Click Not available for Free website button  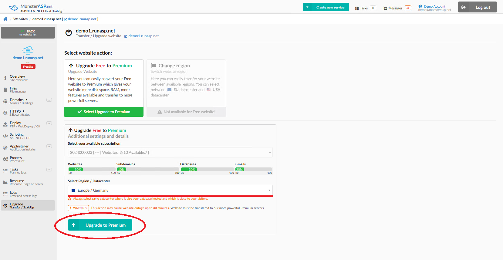186,112
